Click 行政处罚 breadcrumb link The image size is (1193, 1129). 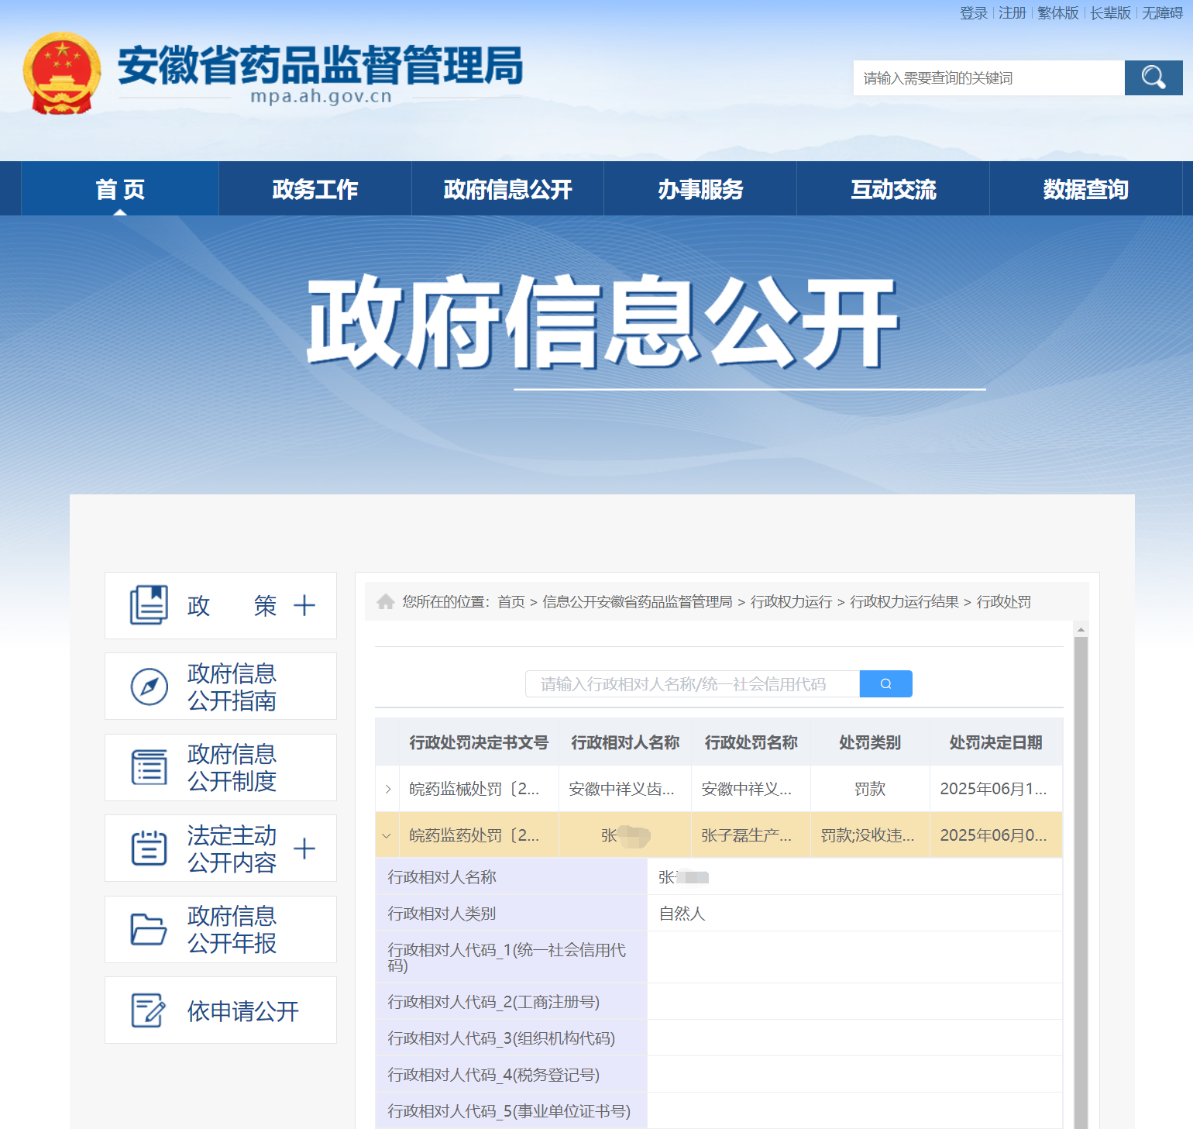click(1003, 602)
